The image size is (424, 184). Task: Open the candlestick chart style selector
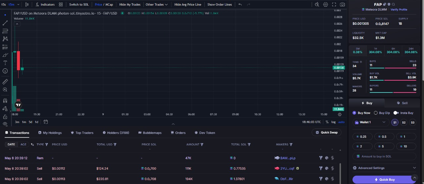[27, 5]
